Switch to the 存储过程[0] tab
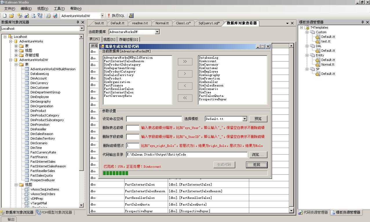This screenshot has width=370, height=222. pyautogui.click(x=128, y=39)
